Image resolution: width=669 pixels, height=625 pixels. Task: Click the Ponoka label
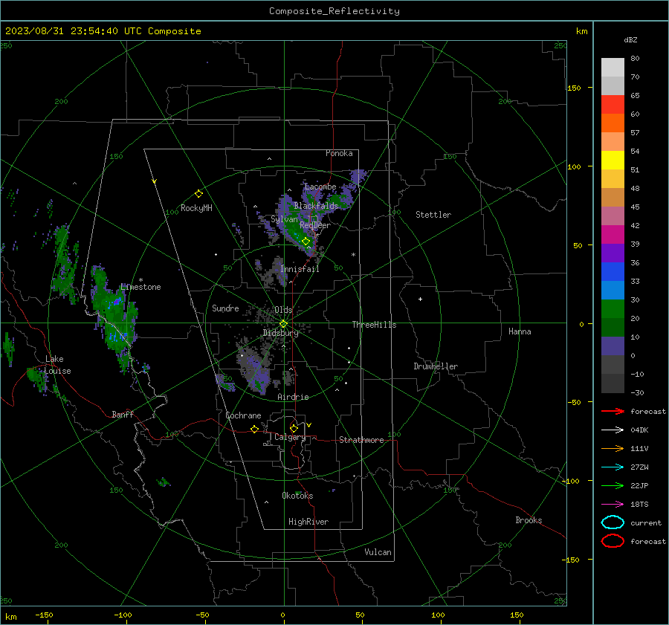339,153
